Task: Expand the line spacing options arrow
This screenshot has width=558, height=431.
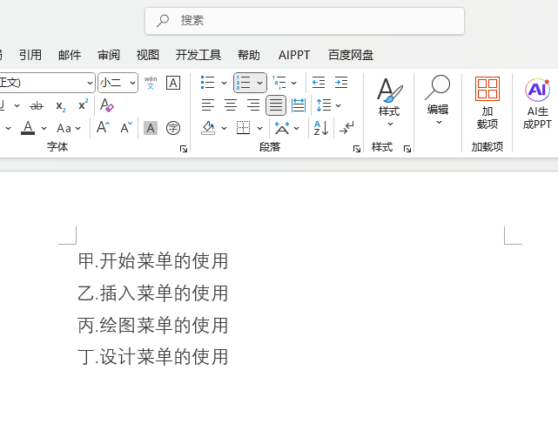Action: coord(338,105)
